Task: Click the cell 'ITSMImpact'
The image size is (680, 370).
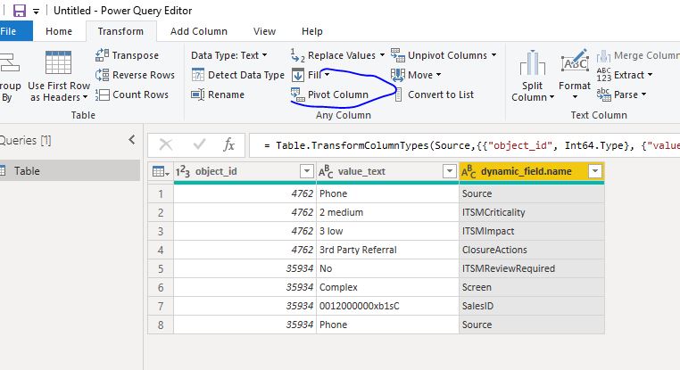Action: click(x=532, y=231)
